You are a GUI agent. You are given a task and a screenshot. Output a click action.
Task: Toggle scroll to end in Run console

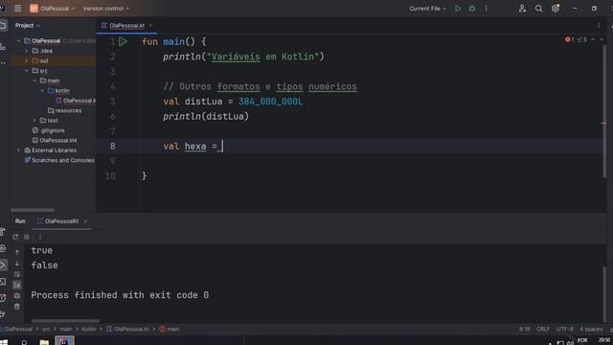click(x=17, y=285)
